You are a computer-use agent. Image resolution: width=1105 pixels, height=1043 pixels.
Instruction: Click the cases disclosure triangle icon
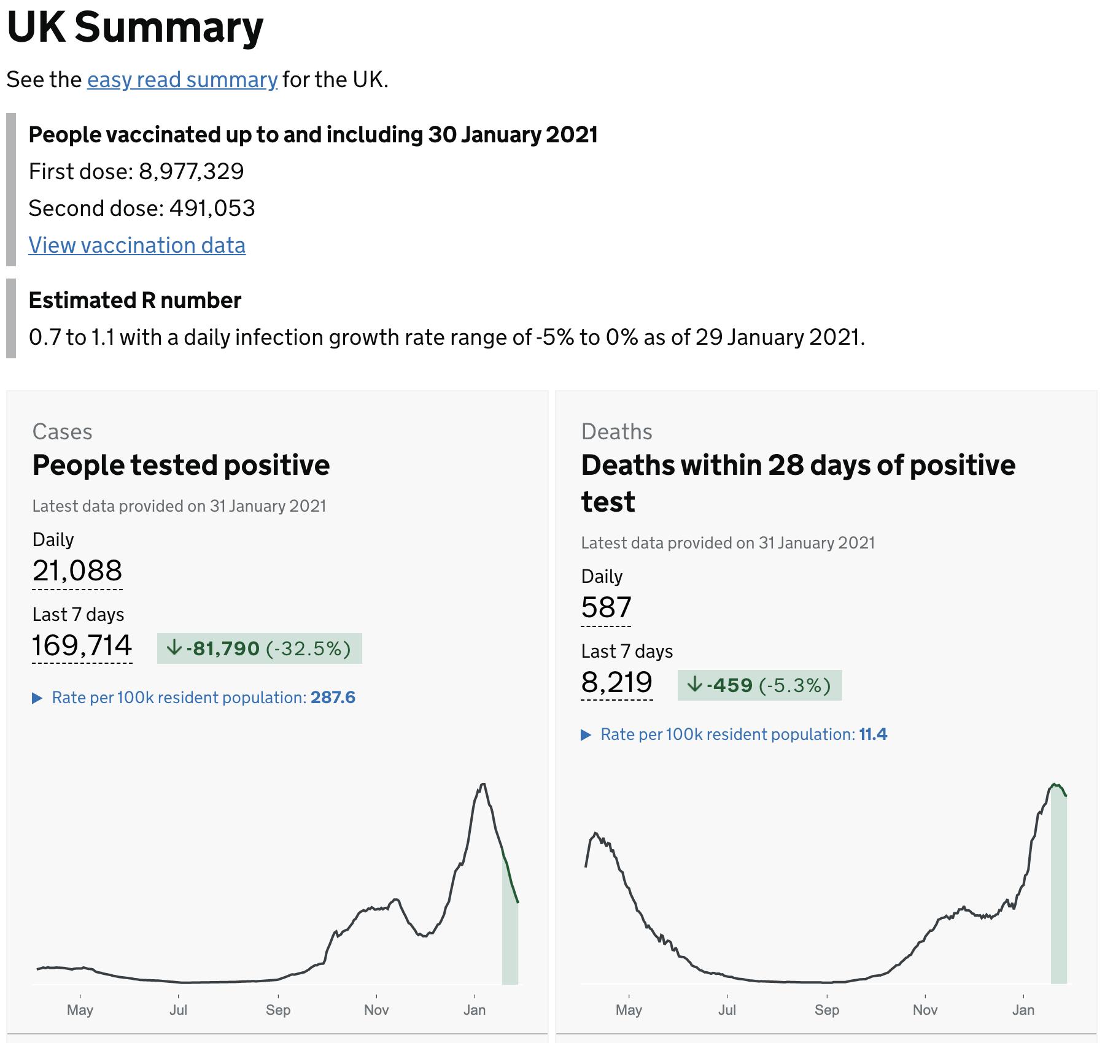[37, 698]
